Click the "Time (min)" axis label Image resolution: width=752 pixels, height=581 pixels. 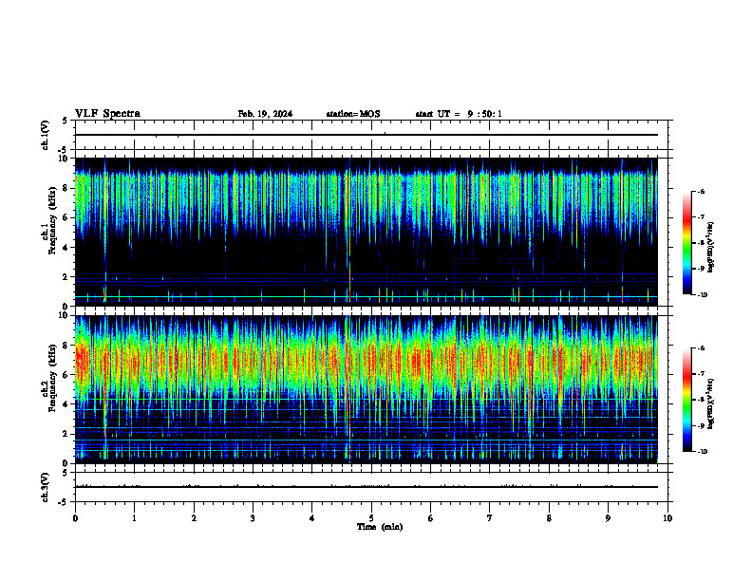coord(380,527)
